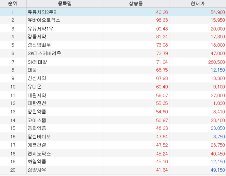This screenshot has height=176, width=226.
Task: Select the 유유제약2우B stock row
Action: (113, 12)
